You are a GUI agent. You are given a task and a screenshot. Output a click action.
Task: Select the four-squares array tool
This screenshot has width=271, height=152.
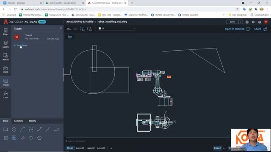pos(14,138)
